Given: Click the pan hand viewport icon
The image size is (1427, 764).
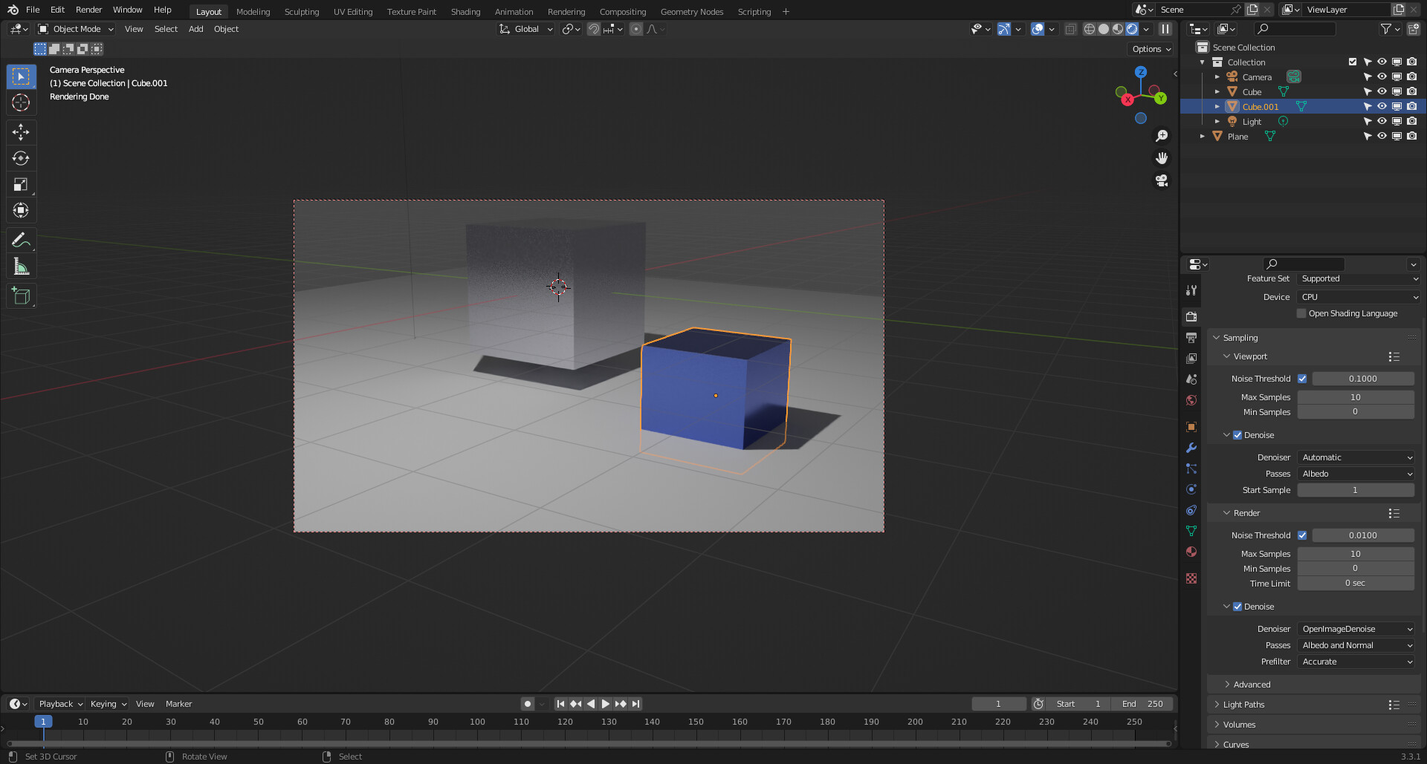Looking at the screenshot, I should 1162,158.
